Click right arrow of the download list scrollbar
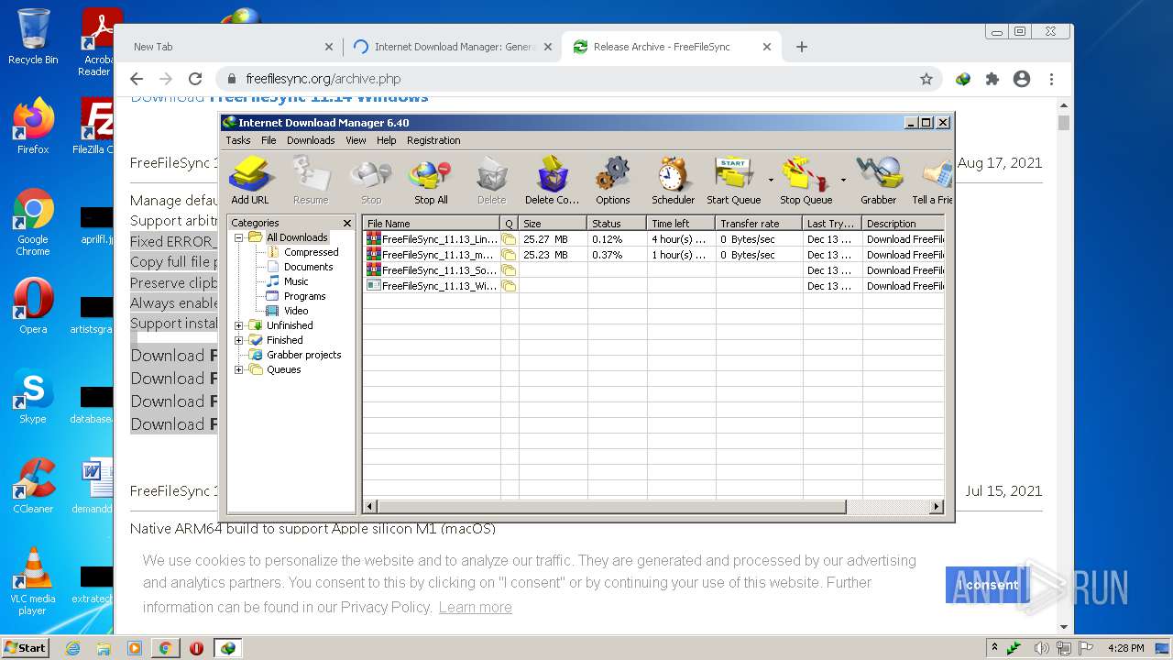The height and width of the screenshot is (660, 1173). tap(937, 506)
